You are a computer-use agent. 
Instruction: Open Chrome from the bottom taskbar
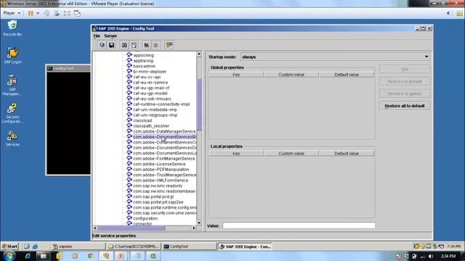coord(90,256)
